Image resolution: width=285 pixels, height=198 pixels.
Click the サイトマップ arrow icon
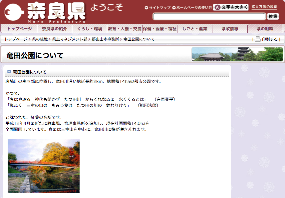(146, 8)
